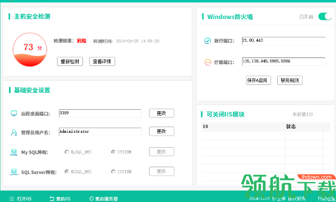Viewport: 336px width, 202px height.
Task: Click the 管理员用户名 input field
Action: point(100,132)
